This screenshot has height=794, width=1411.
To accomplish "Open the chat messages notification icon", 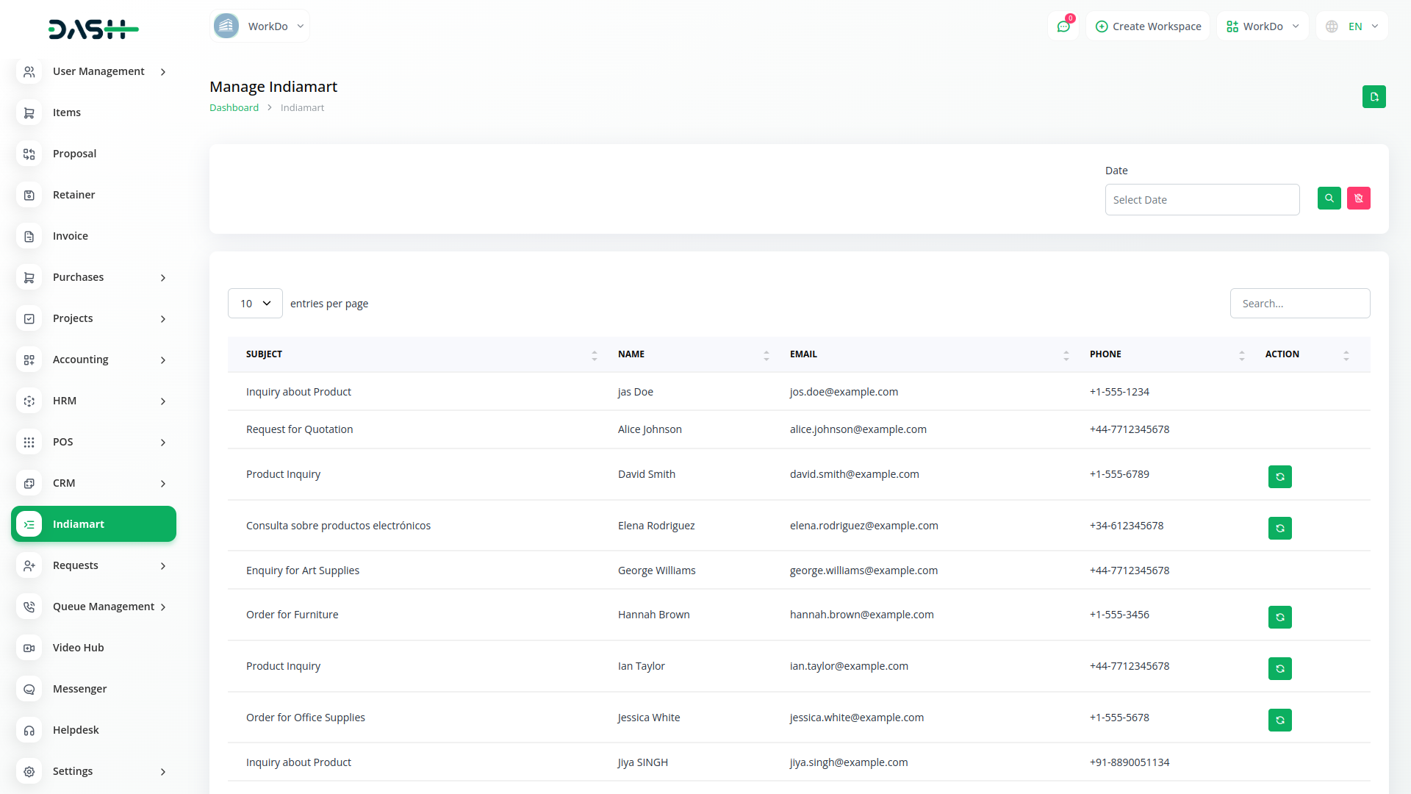I will click(1063, 26).
